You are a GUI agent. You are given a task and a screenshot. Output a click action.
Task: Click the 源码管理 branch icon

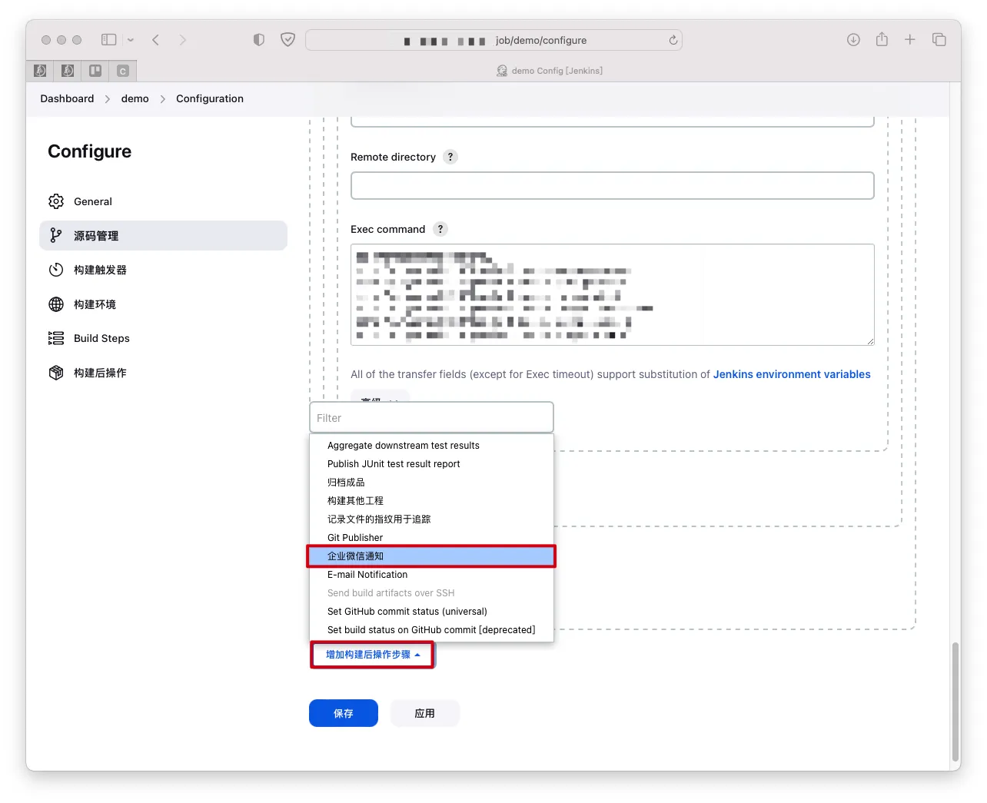pyautogui.click(x=56, y=235)
